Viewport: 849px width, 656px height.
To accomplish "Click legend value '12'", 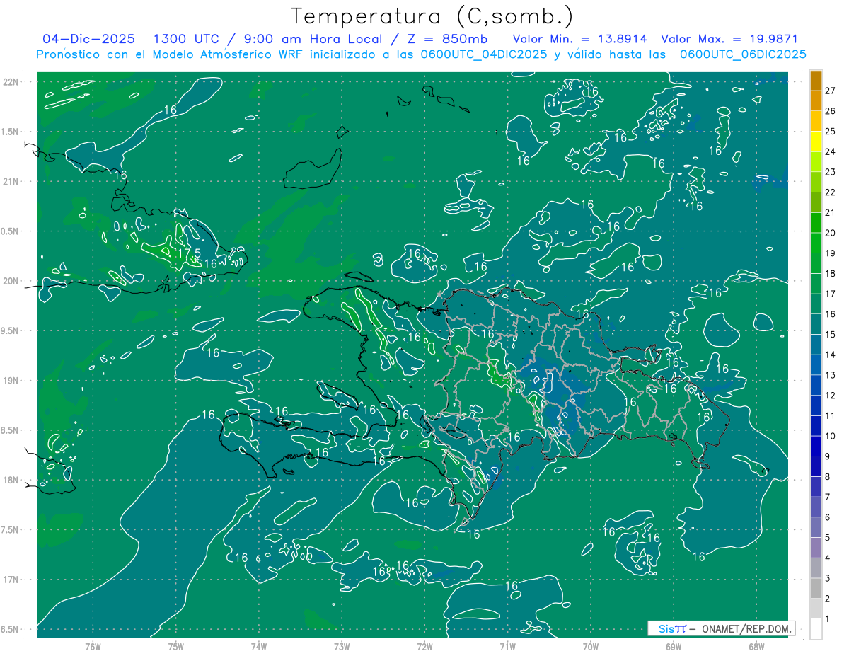I will [831, 396].
